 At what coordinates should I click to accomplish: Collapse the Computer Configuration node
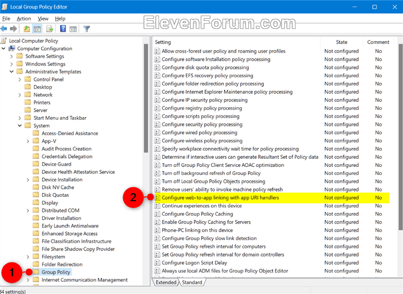click(3, 48)
